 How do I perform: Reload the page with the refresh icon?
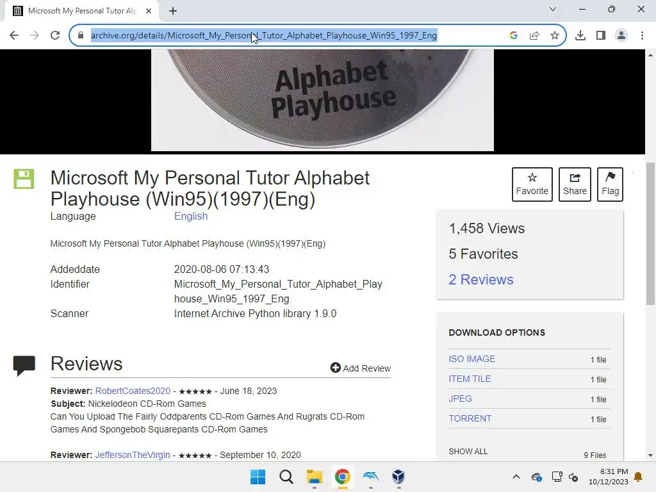click(x=55, y=35)
